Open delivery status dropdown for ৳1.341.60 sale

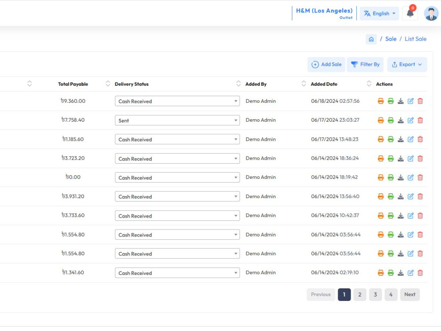[177, 273]
